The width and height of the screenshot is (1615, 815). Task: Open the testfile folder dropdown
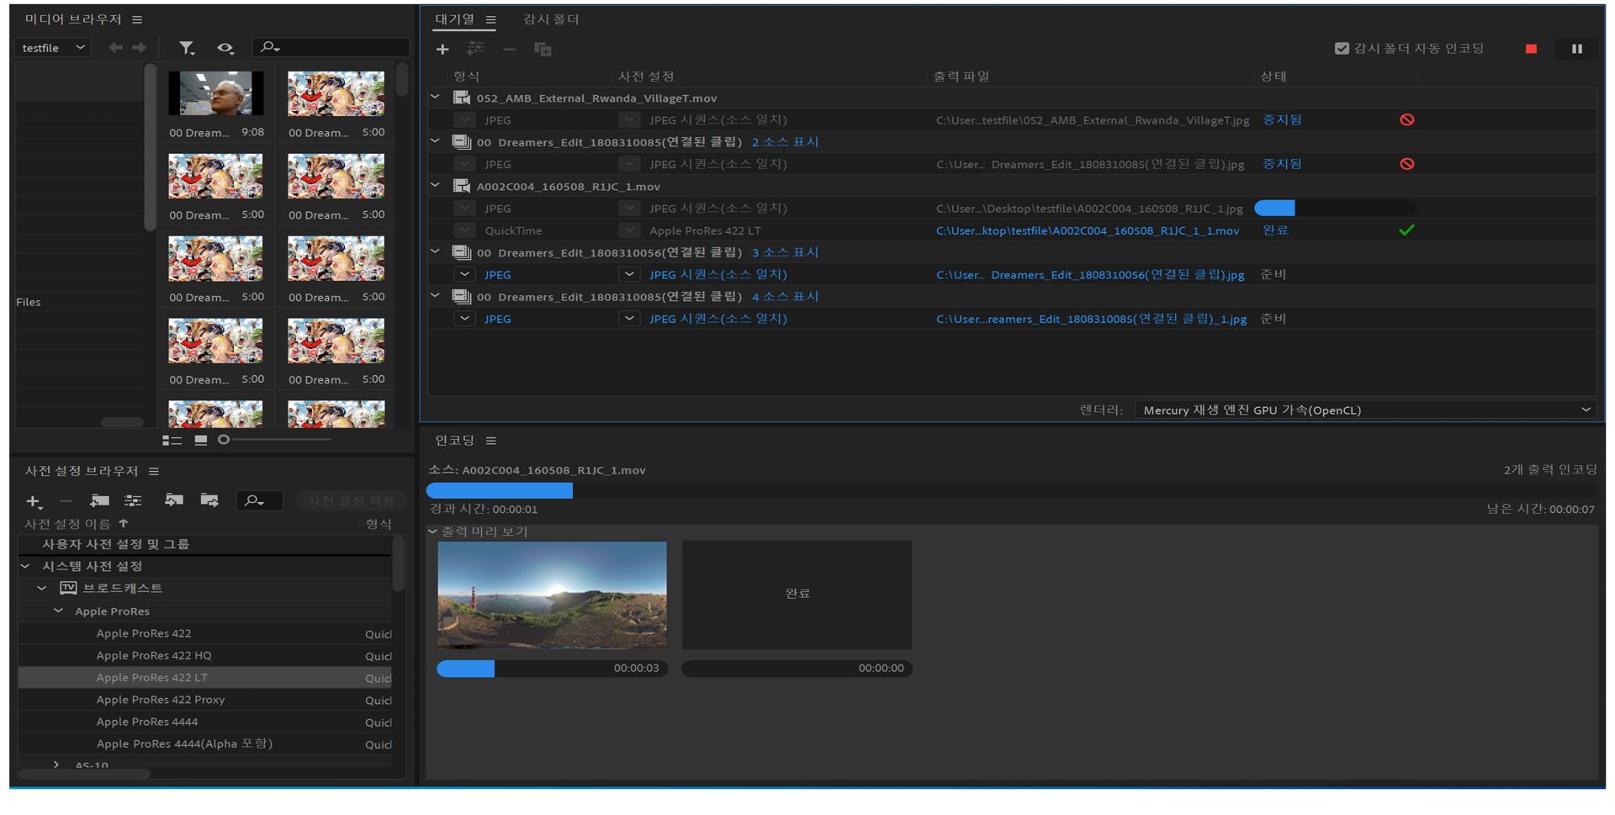(52, 48)
